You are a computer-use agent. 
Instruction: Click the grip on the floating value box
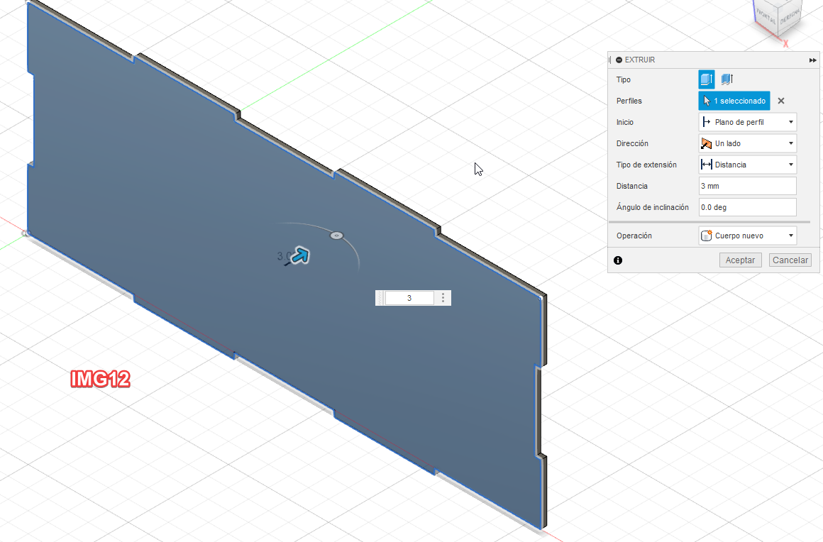380,298
